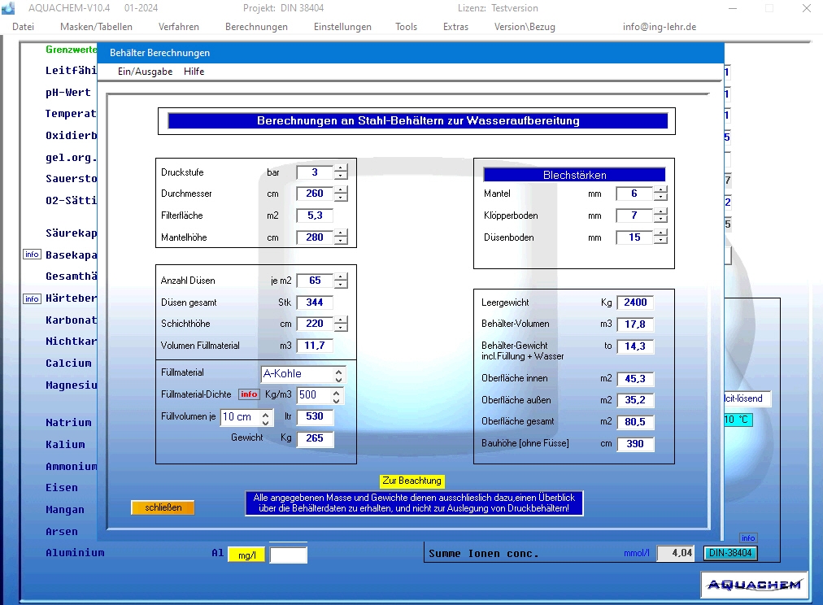Click the Schichthöhe value field

(x=315, y=324)
